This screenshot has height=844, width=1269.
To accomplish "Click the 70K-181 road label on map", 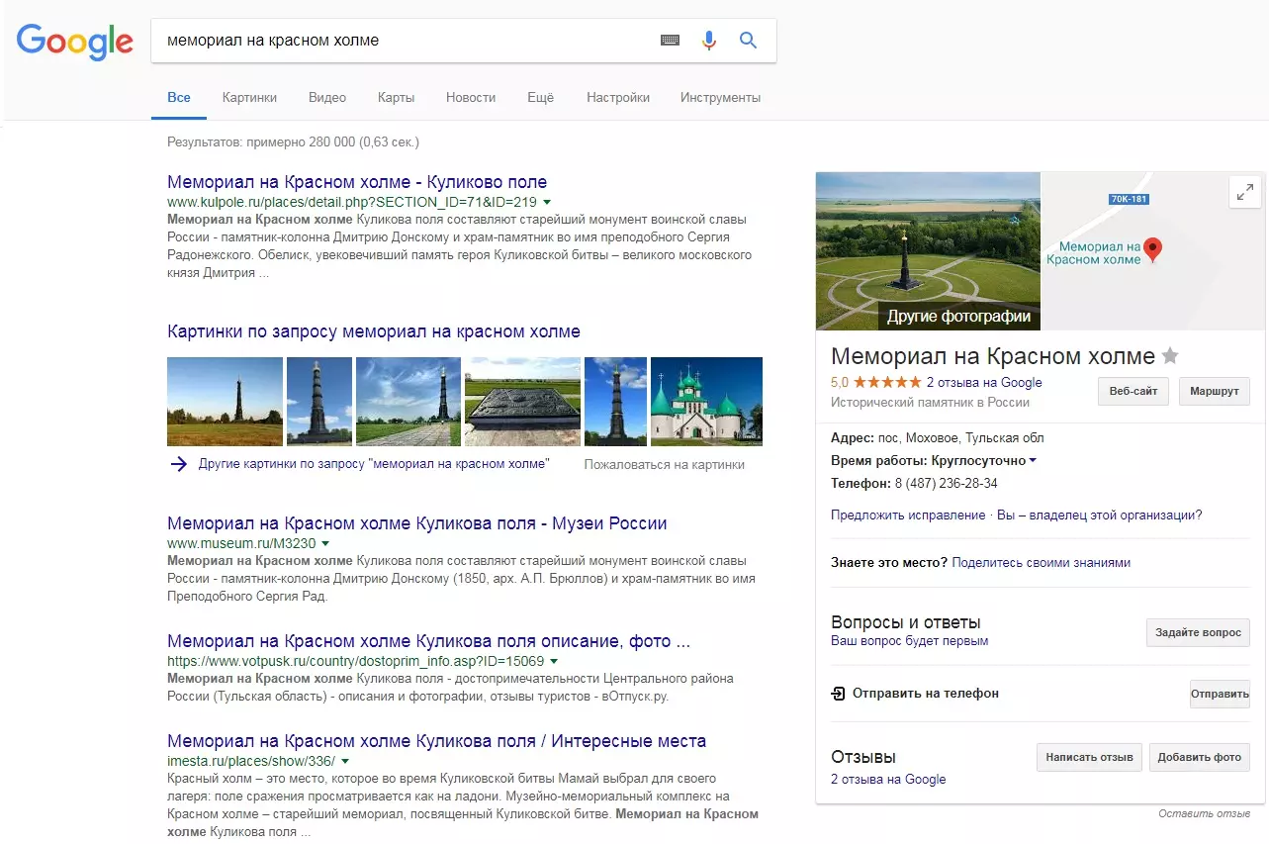I will coord(1129,199).
